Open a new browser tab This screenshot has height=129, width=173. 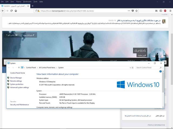click(x=33, y=6)
